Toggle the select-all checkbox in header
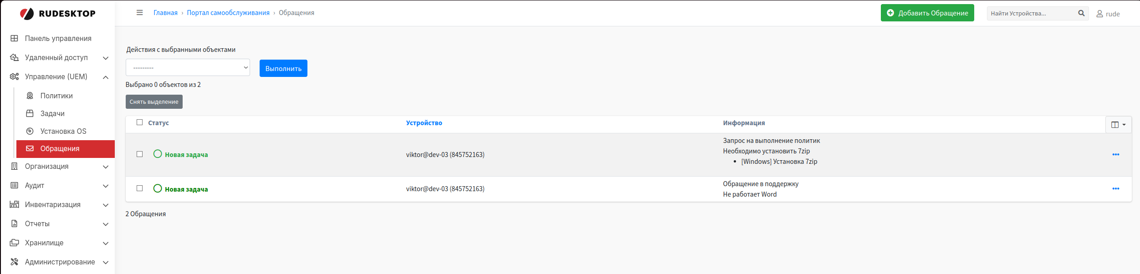This screenshot has height=274, width=1140. coord(140,122)
